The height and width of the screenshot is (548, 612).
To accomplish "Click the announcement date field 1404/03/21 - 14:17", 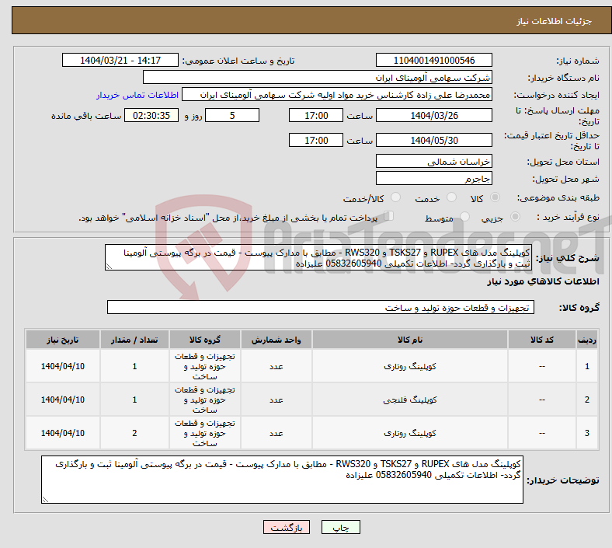I will point(120,60).
